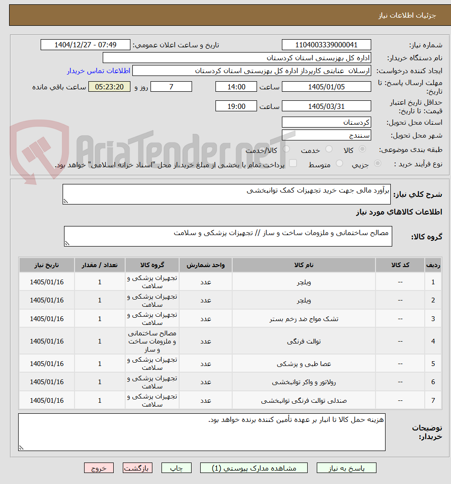This screenshot has height=484, width=451.
Task: Open مشاهده مدارک پیوستی (1) button
Action: coord(254,468)
